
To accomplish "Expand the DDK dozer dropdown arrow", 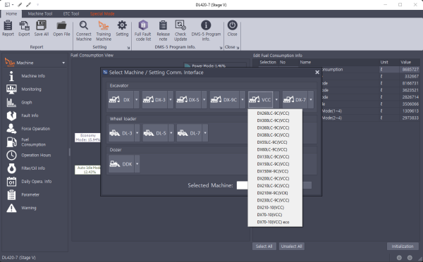I will tap(137, 164).
